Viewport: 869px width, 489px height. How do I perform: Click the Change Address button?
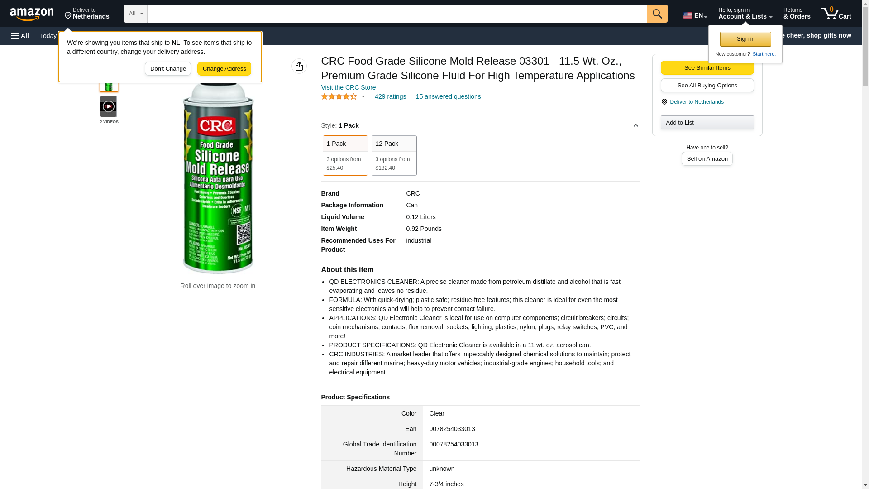(224, 69)
